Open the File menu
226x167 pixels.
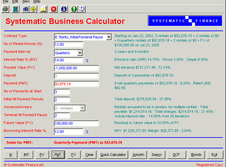(6, 2)
